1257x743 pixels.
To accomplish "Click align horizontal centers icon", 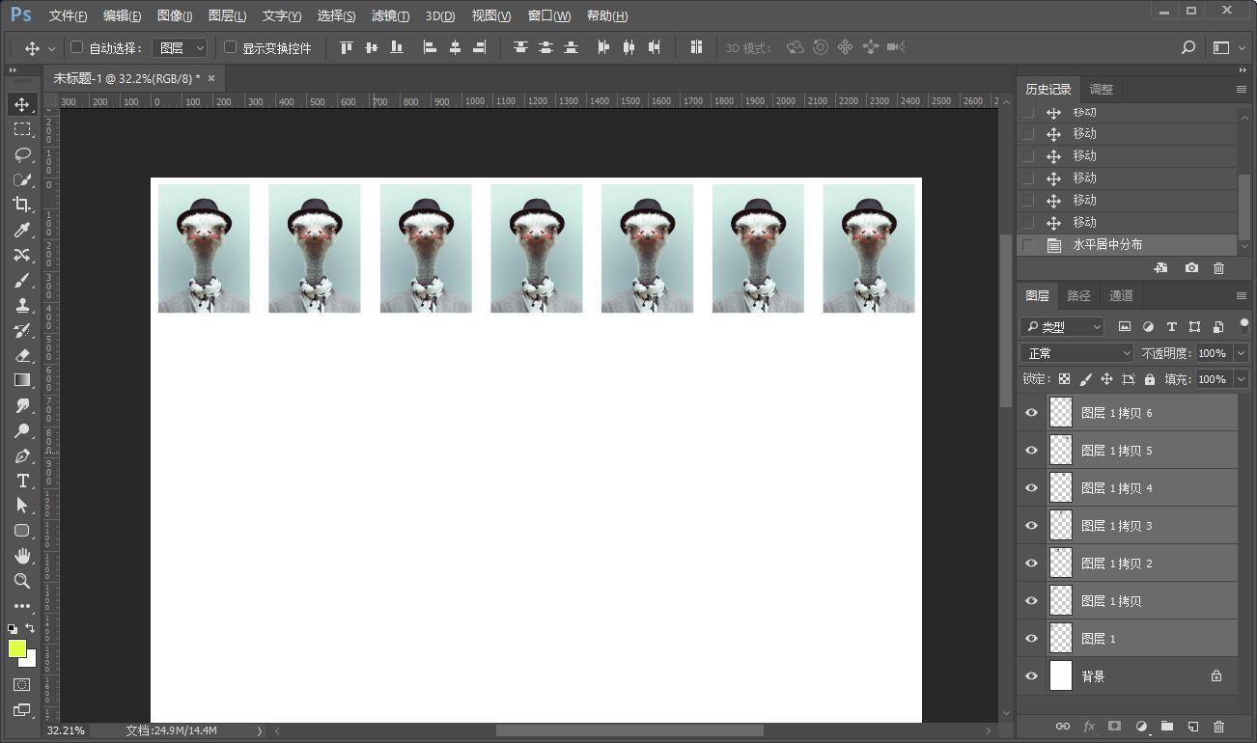I will point(455,47).
